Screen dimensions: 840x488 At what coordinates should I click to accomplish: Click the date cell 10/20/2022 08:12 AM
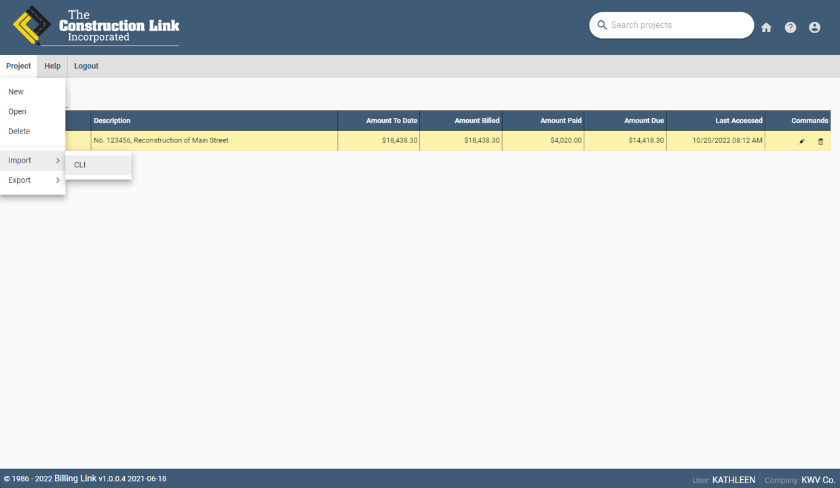point(715,140)
